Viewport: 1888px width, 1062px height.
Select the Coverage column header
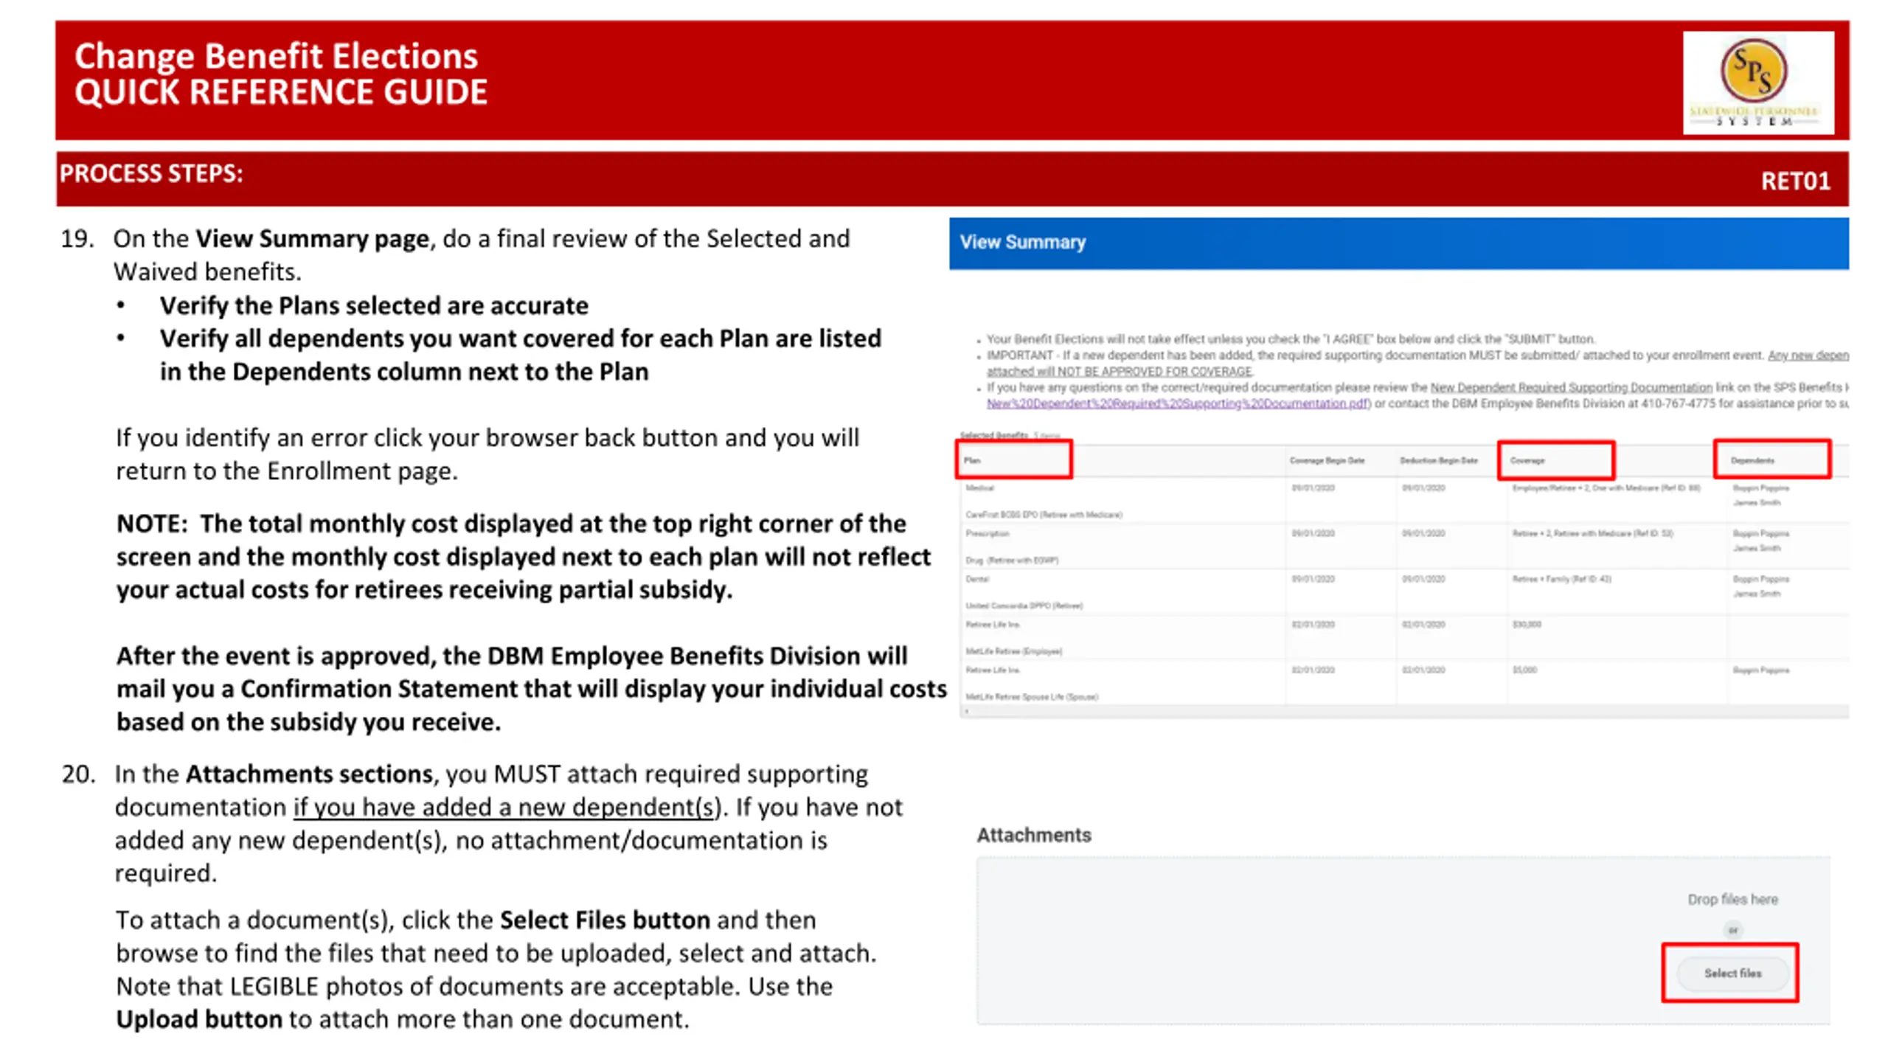click(1527, 460)
